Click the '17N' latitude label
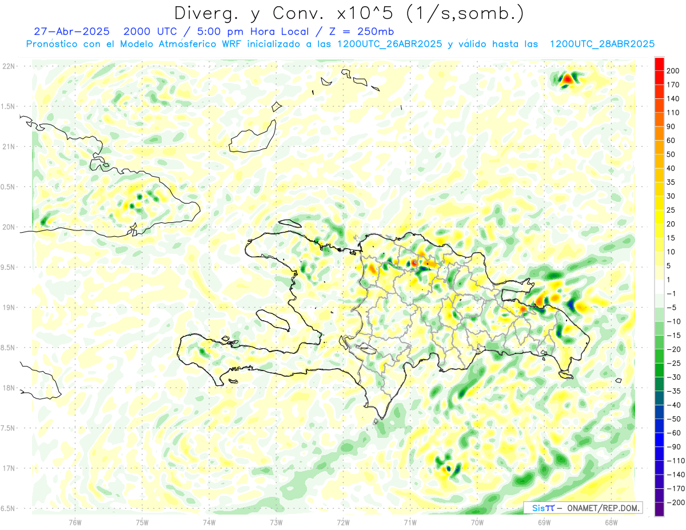The height and width of the screenshot is (530, 686). point(9,468)
